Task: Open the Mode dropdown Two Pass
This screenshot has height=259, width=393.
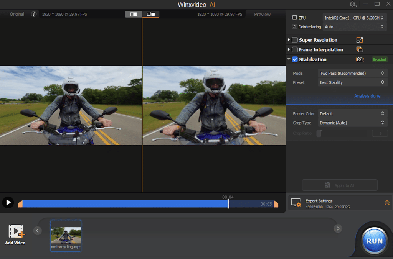Action: pyautogui.click(x=352, y=73)
